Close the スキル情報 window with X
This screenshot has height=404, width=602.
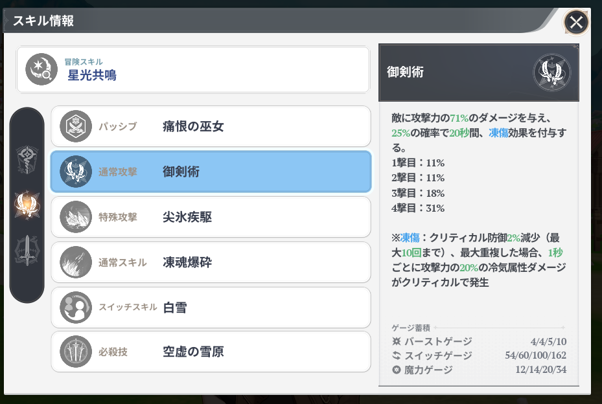[x=576, y=23]
